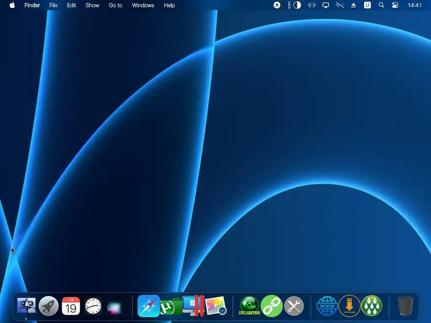Click the display monitor icon in menu bar
Image resolution: width=431 pixels, height=323 pixels.
pyautogui.click(x=326, y=5)
